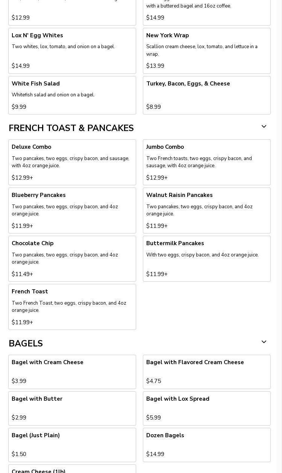Choose Bagel with Flavored Cream Cheese
282x473 pixels.
(207, 372)
